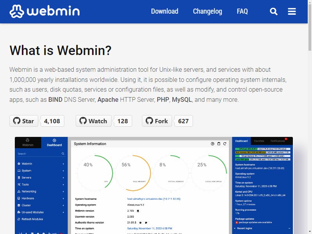
Task: Fork Webmin on GitHub
Action: tap(157, 121)
